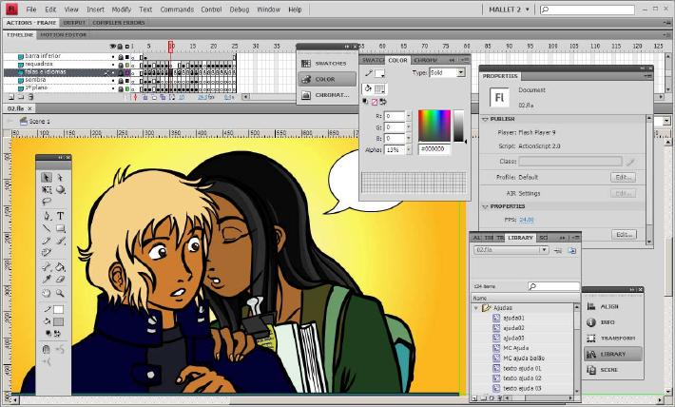Toggle lock on requadros layer
675x407 pixels.
coord(121,64)
